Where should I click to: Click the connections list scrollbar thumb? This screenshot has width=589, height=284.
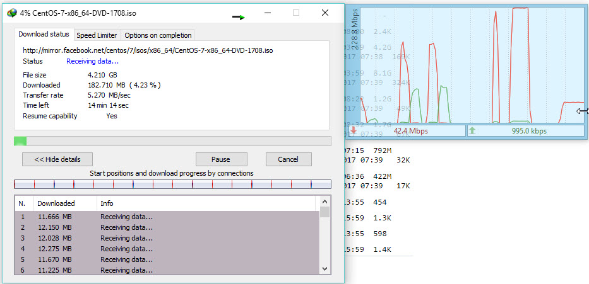(325, 212)
